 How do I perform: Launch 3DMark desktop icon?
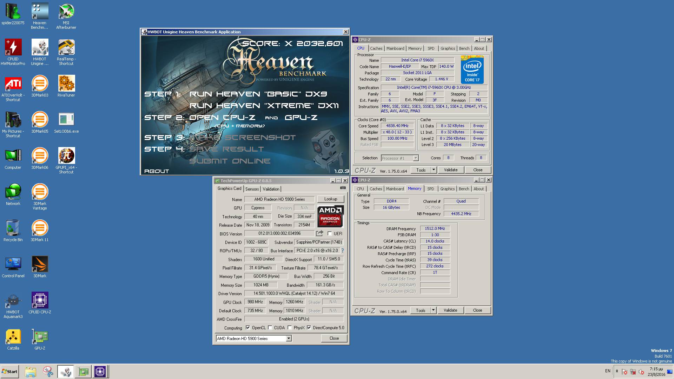pos(40,267)
